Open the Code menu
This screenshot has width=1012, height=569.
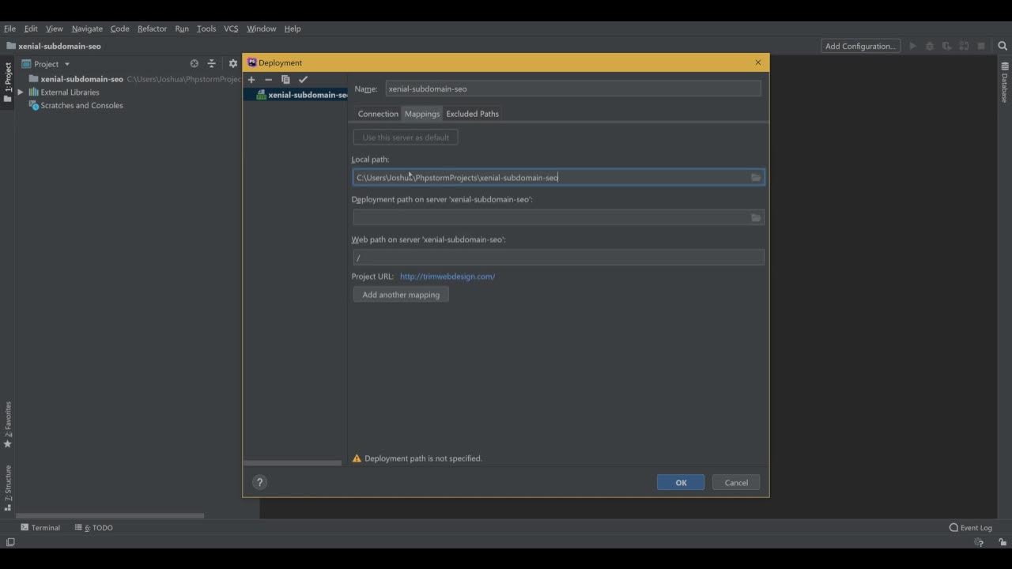(119, 28)
